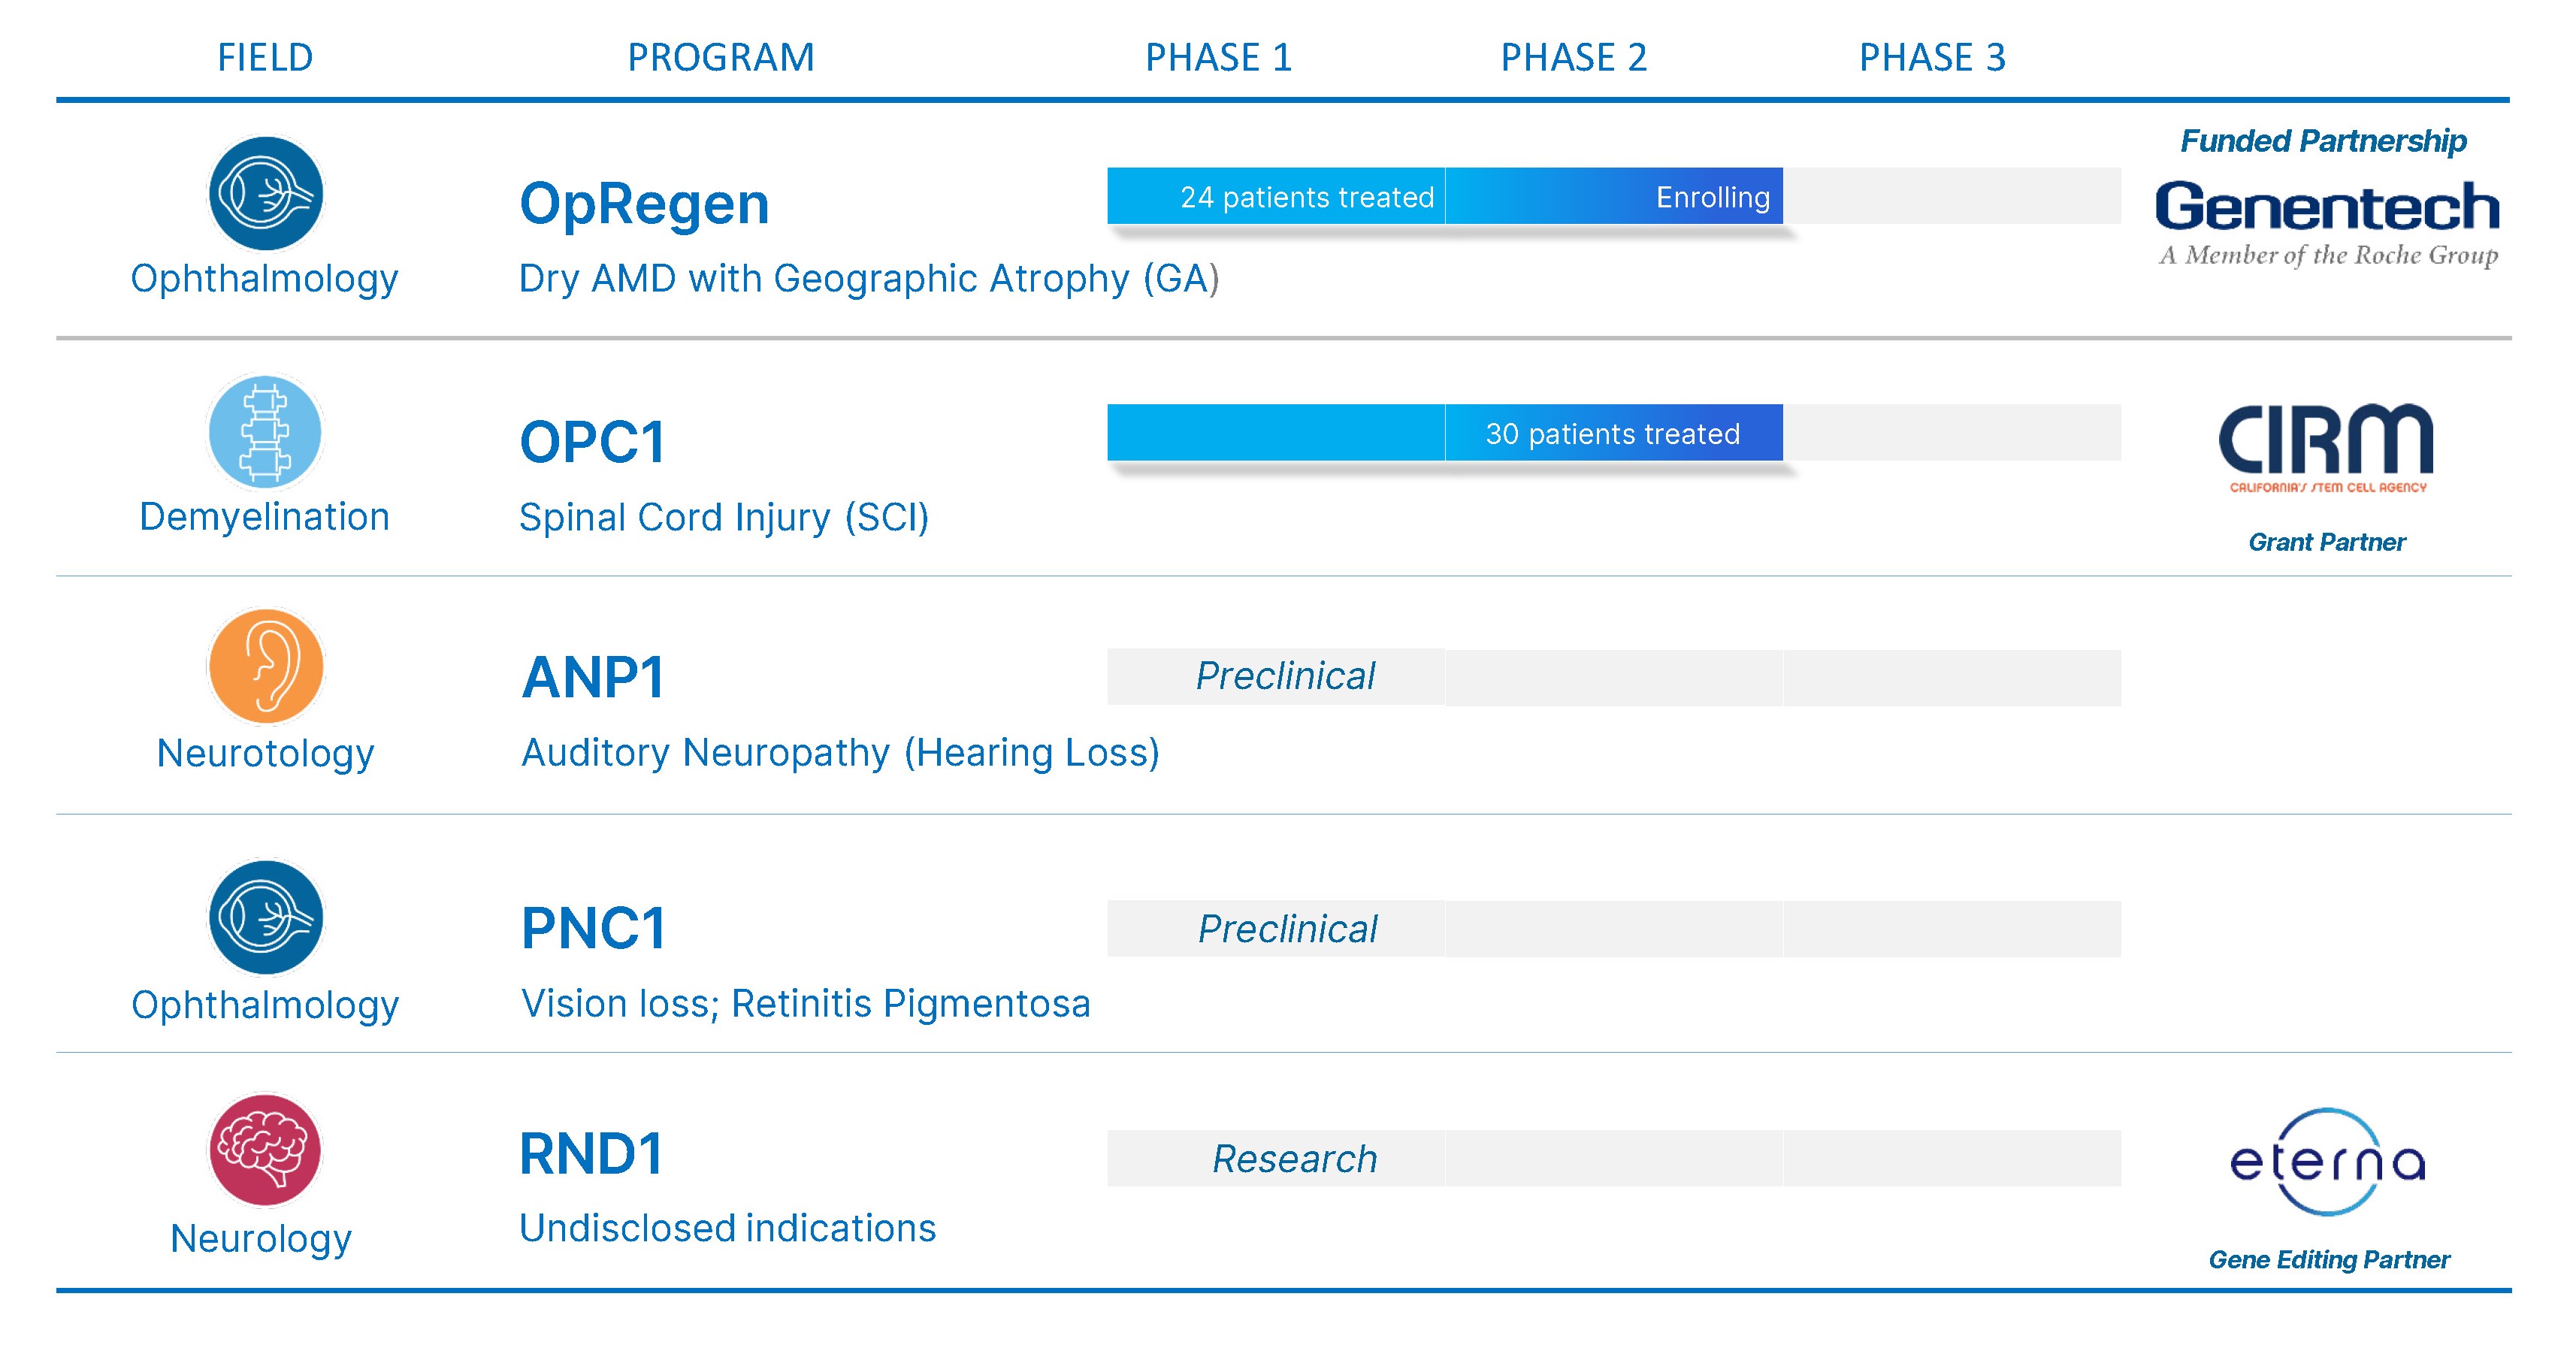Click the '30 patients treated' progress segment
The height and width of the screenshot is (1351, 2576).
(x=1613, y=433)
